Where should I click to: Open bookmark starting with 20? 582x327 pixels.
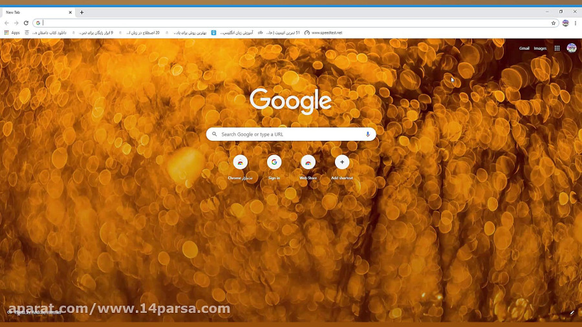coord(139,32)
